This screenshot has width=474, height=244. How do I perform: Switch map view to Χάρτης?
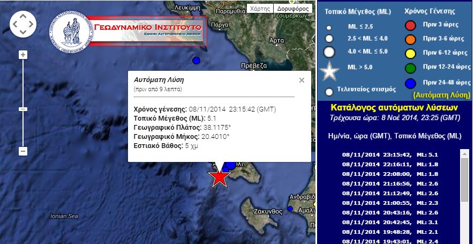[x=260, y=9]
